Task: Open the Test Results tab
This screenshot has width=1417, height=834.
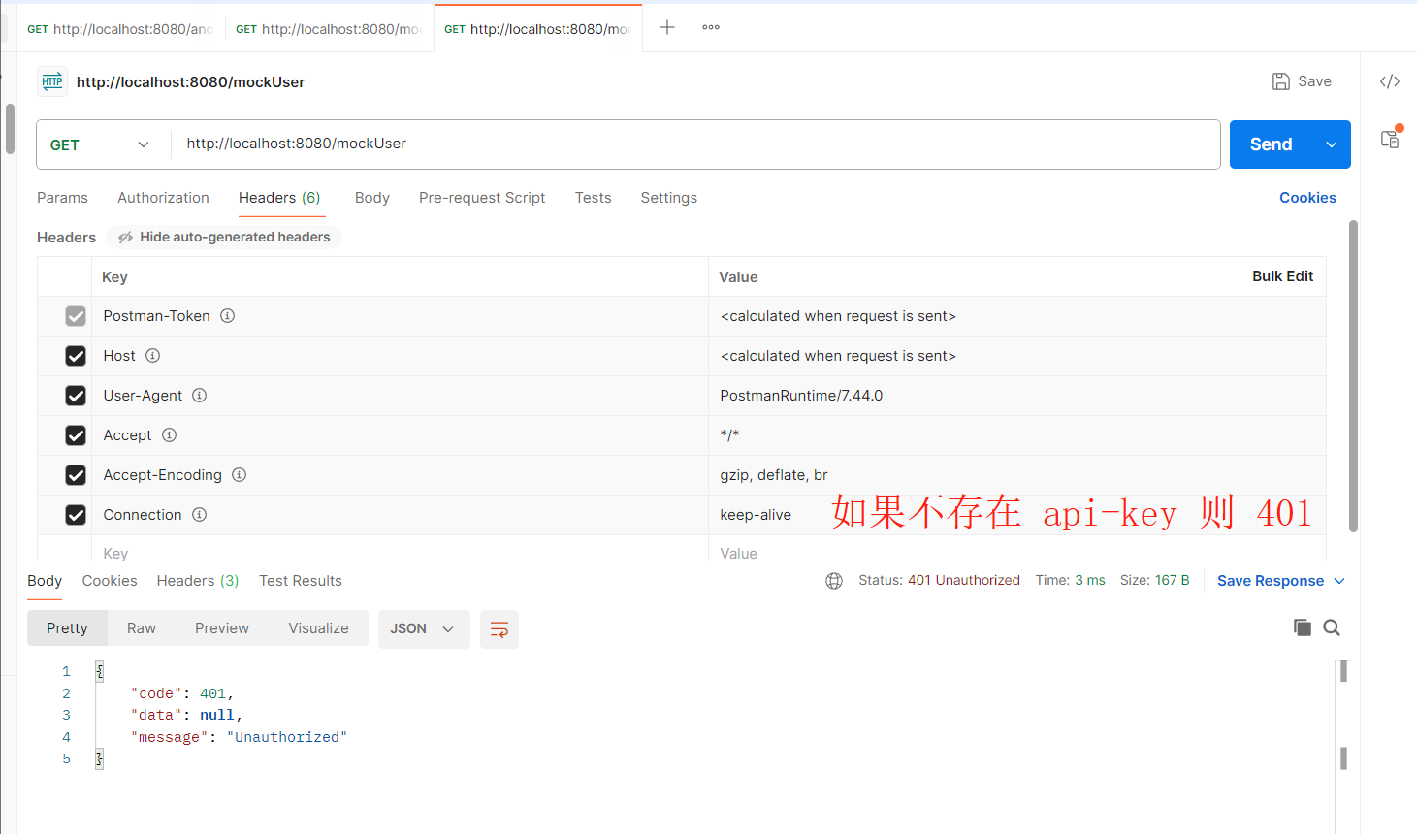Action: 301,581
